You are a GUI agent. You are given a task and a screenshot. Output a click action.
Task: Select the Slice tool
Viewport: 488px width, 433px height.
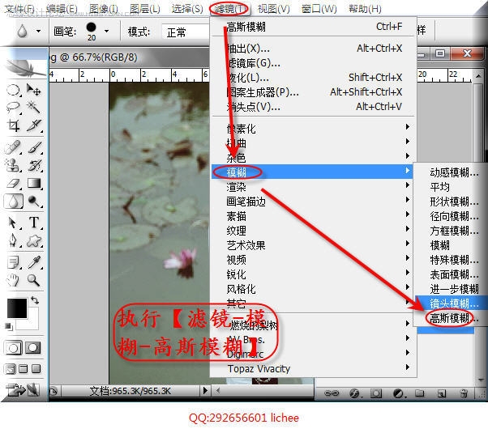point(33,125)
